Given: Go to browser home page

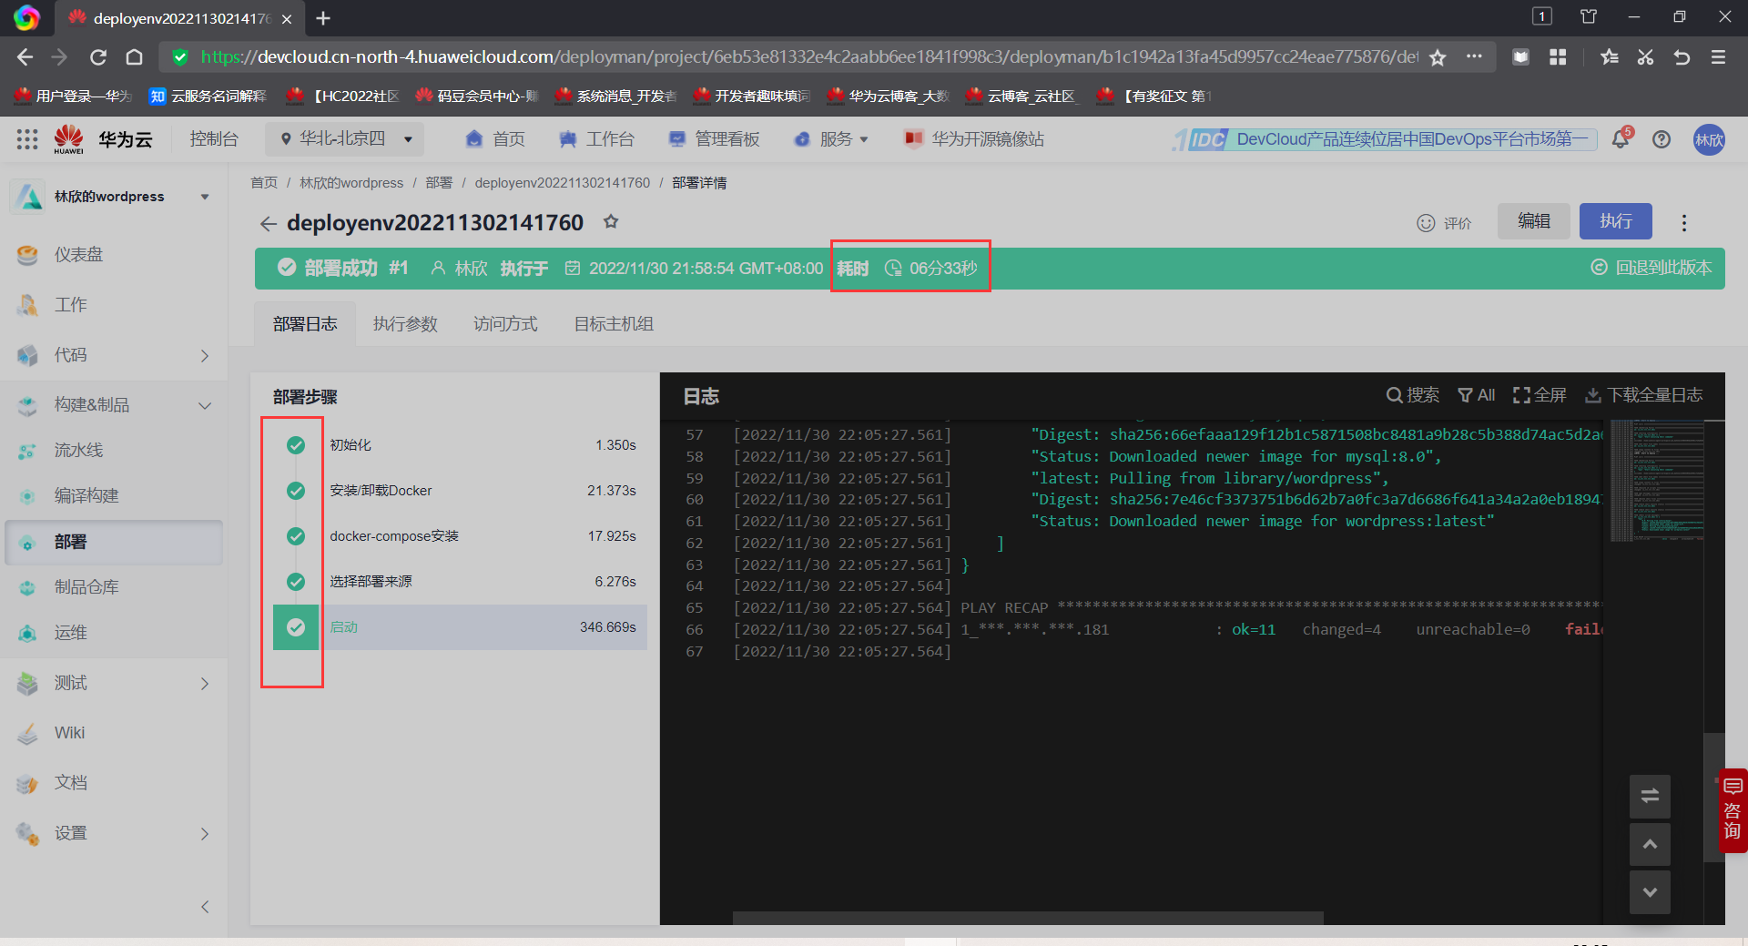Looking at the screenshot, I should coord(134,57).
